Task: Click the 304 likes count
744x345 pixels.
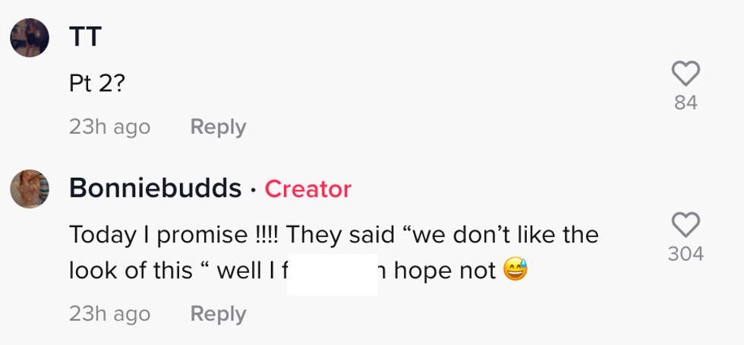Action: [686, 254]
